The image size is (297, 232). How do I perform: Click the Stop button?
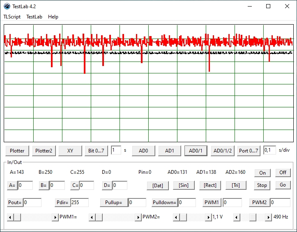tap(262, 185)
